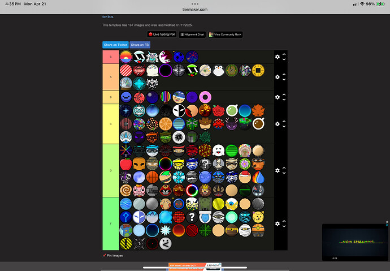Viewport: 390px width, 271px height.
Task: Share on Twitter button
Action: pos(115,45)
